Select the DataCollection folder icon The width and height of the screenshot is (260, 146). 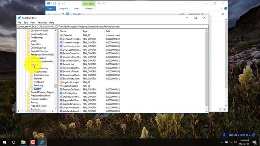point(31,75)
